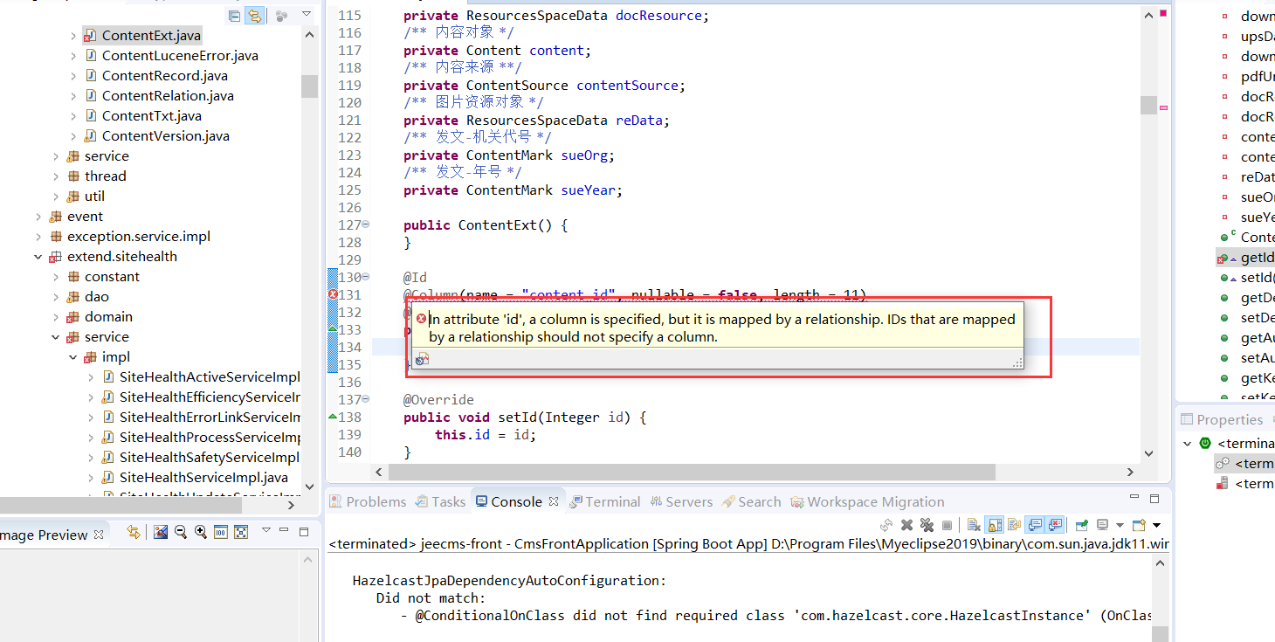Select getId method in the outline

[x=1256, y=258]
